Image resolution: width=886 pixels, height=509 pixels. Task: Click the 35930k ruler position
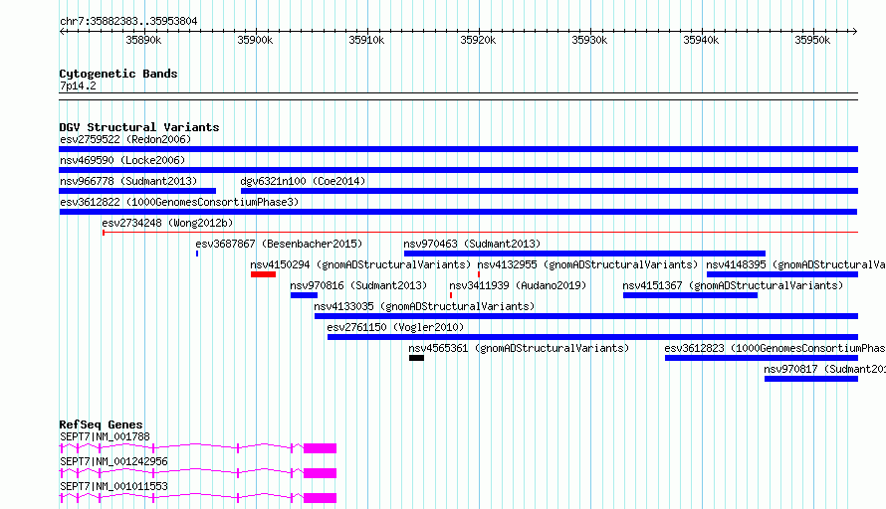pos(589,40)
